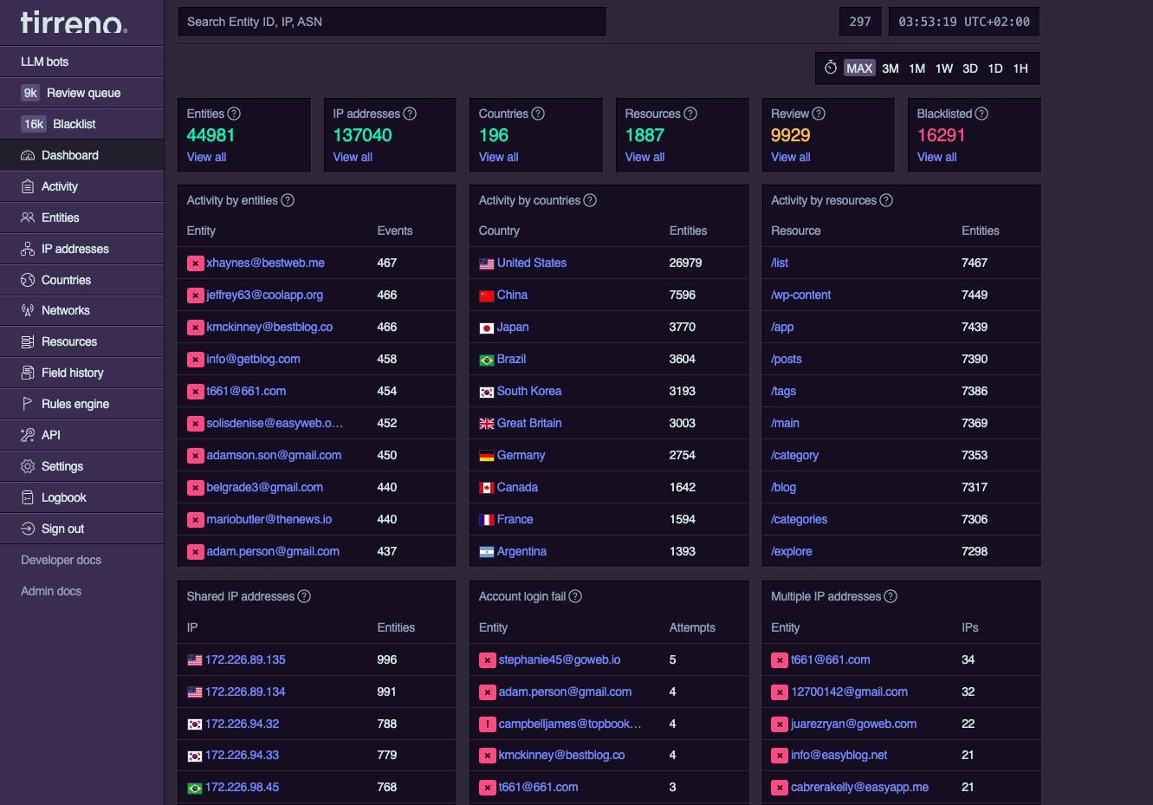Viewport: 1153px width, 805px height.
Task: Open the Rules engine flag icon
Action: (28, 404)
